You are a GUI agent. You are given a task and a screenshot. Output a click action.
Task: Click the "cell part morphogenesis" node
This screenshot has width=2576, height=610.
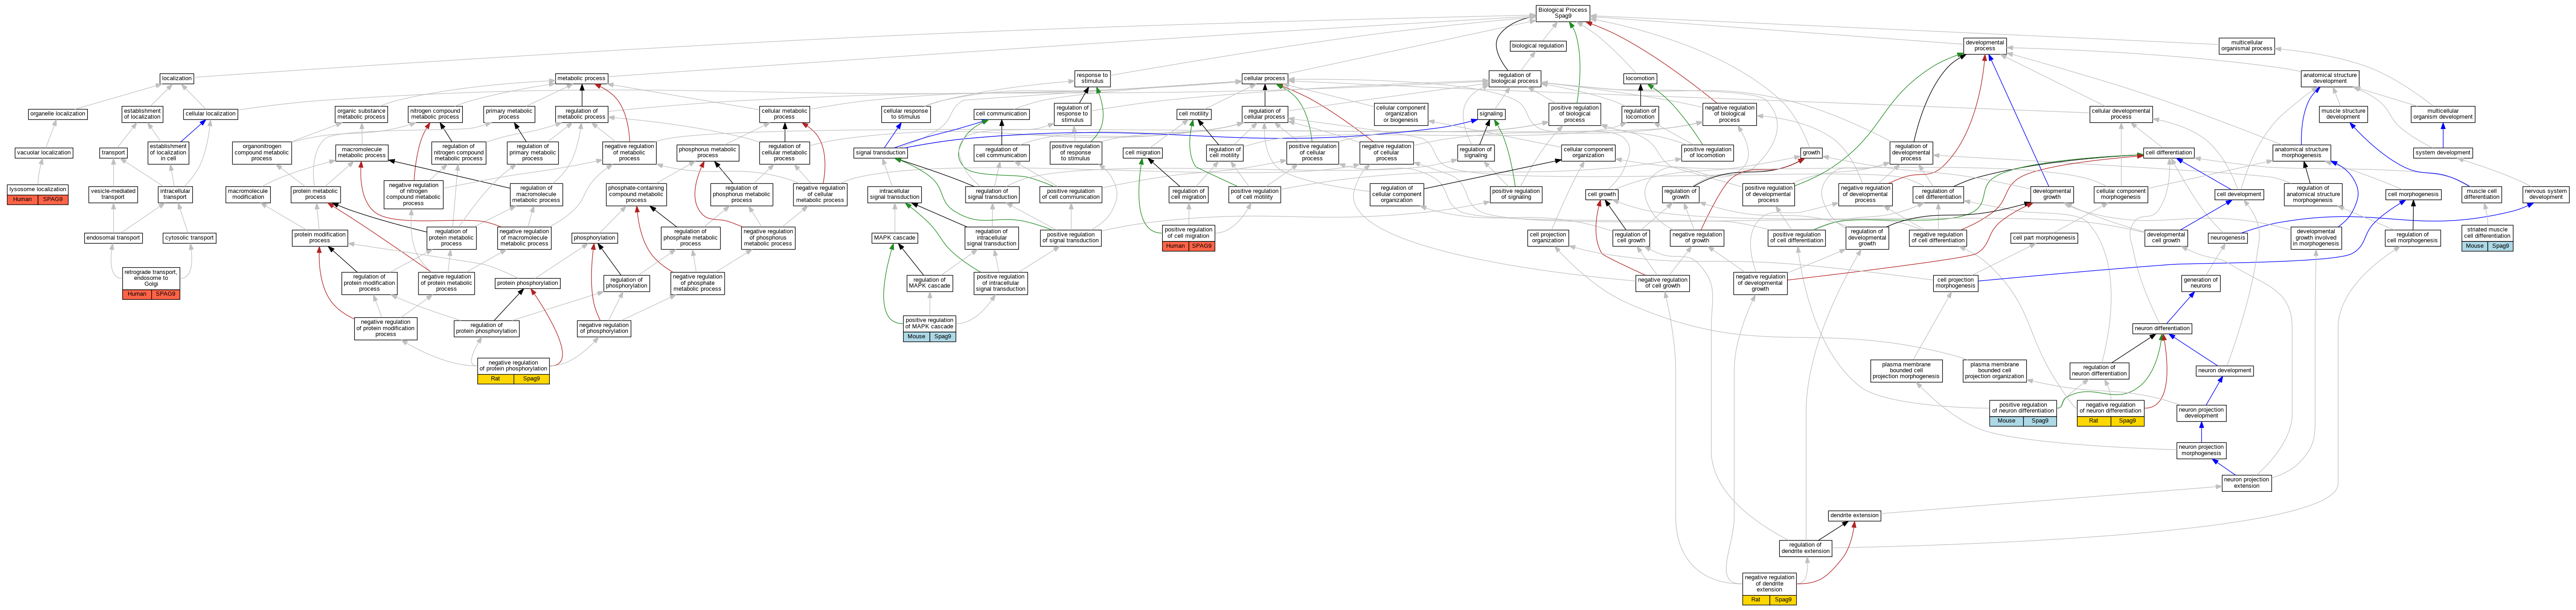2044,238
